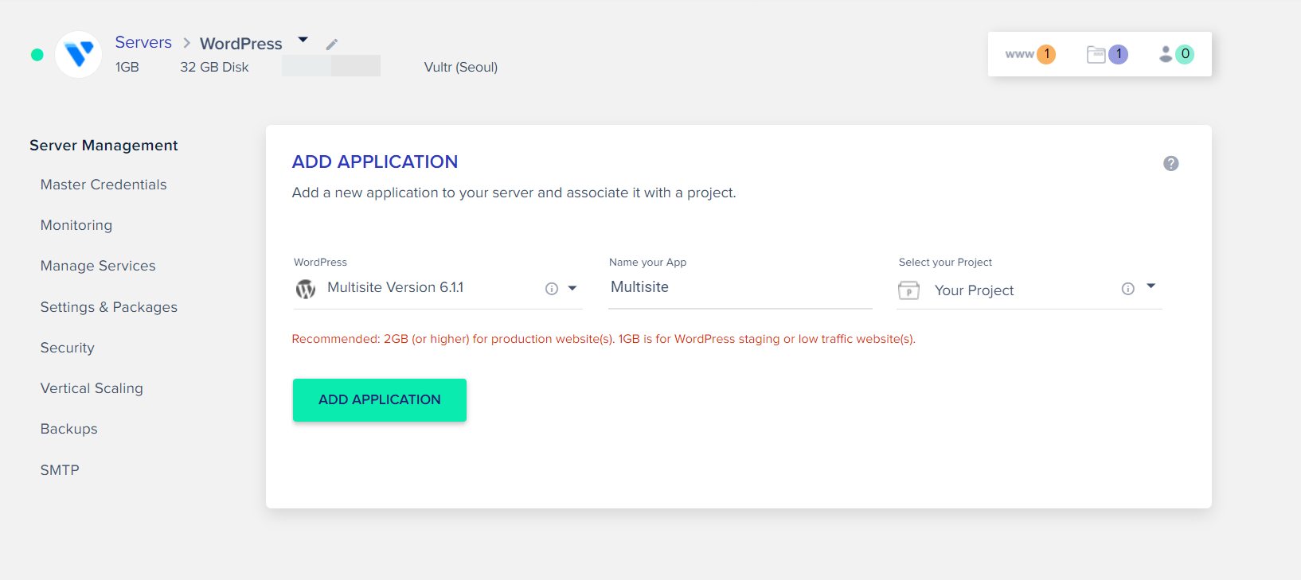Open the SMTP section
The image size is (1301, 580).
point(60,470)
